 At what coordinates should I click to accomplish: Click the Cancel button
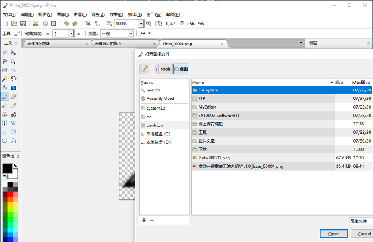tap(364, 234)
